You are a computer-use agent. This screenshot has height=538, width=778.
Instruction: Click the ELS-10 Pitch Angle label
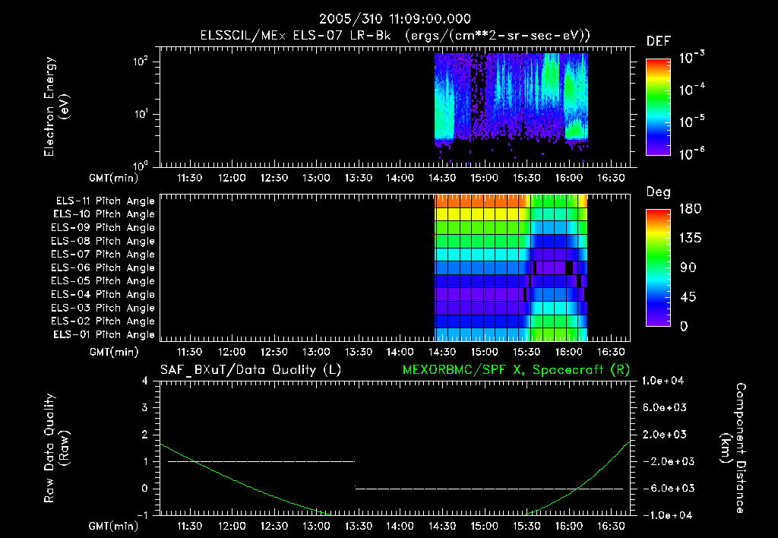(x=104, y=214)
